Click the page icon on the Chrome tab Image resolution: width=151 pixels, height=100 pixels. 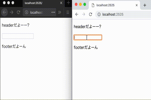tap(93, 5)
